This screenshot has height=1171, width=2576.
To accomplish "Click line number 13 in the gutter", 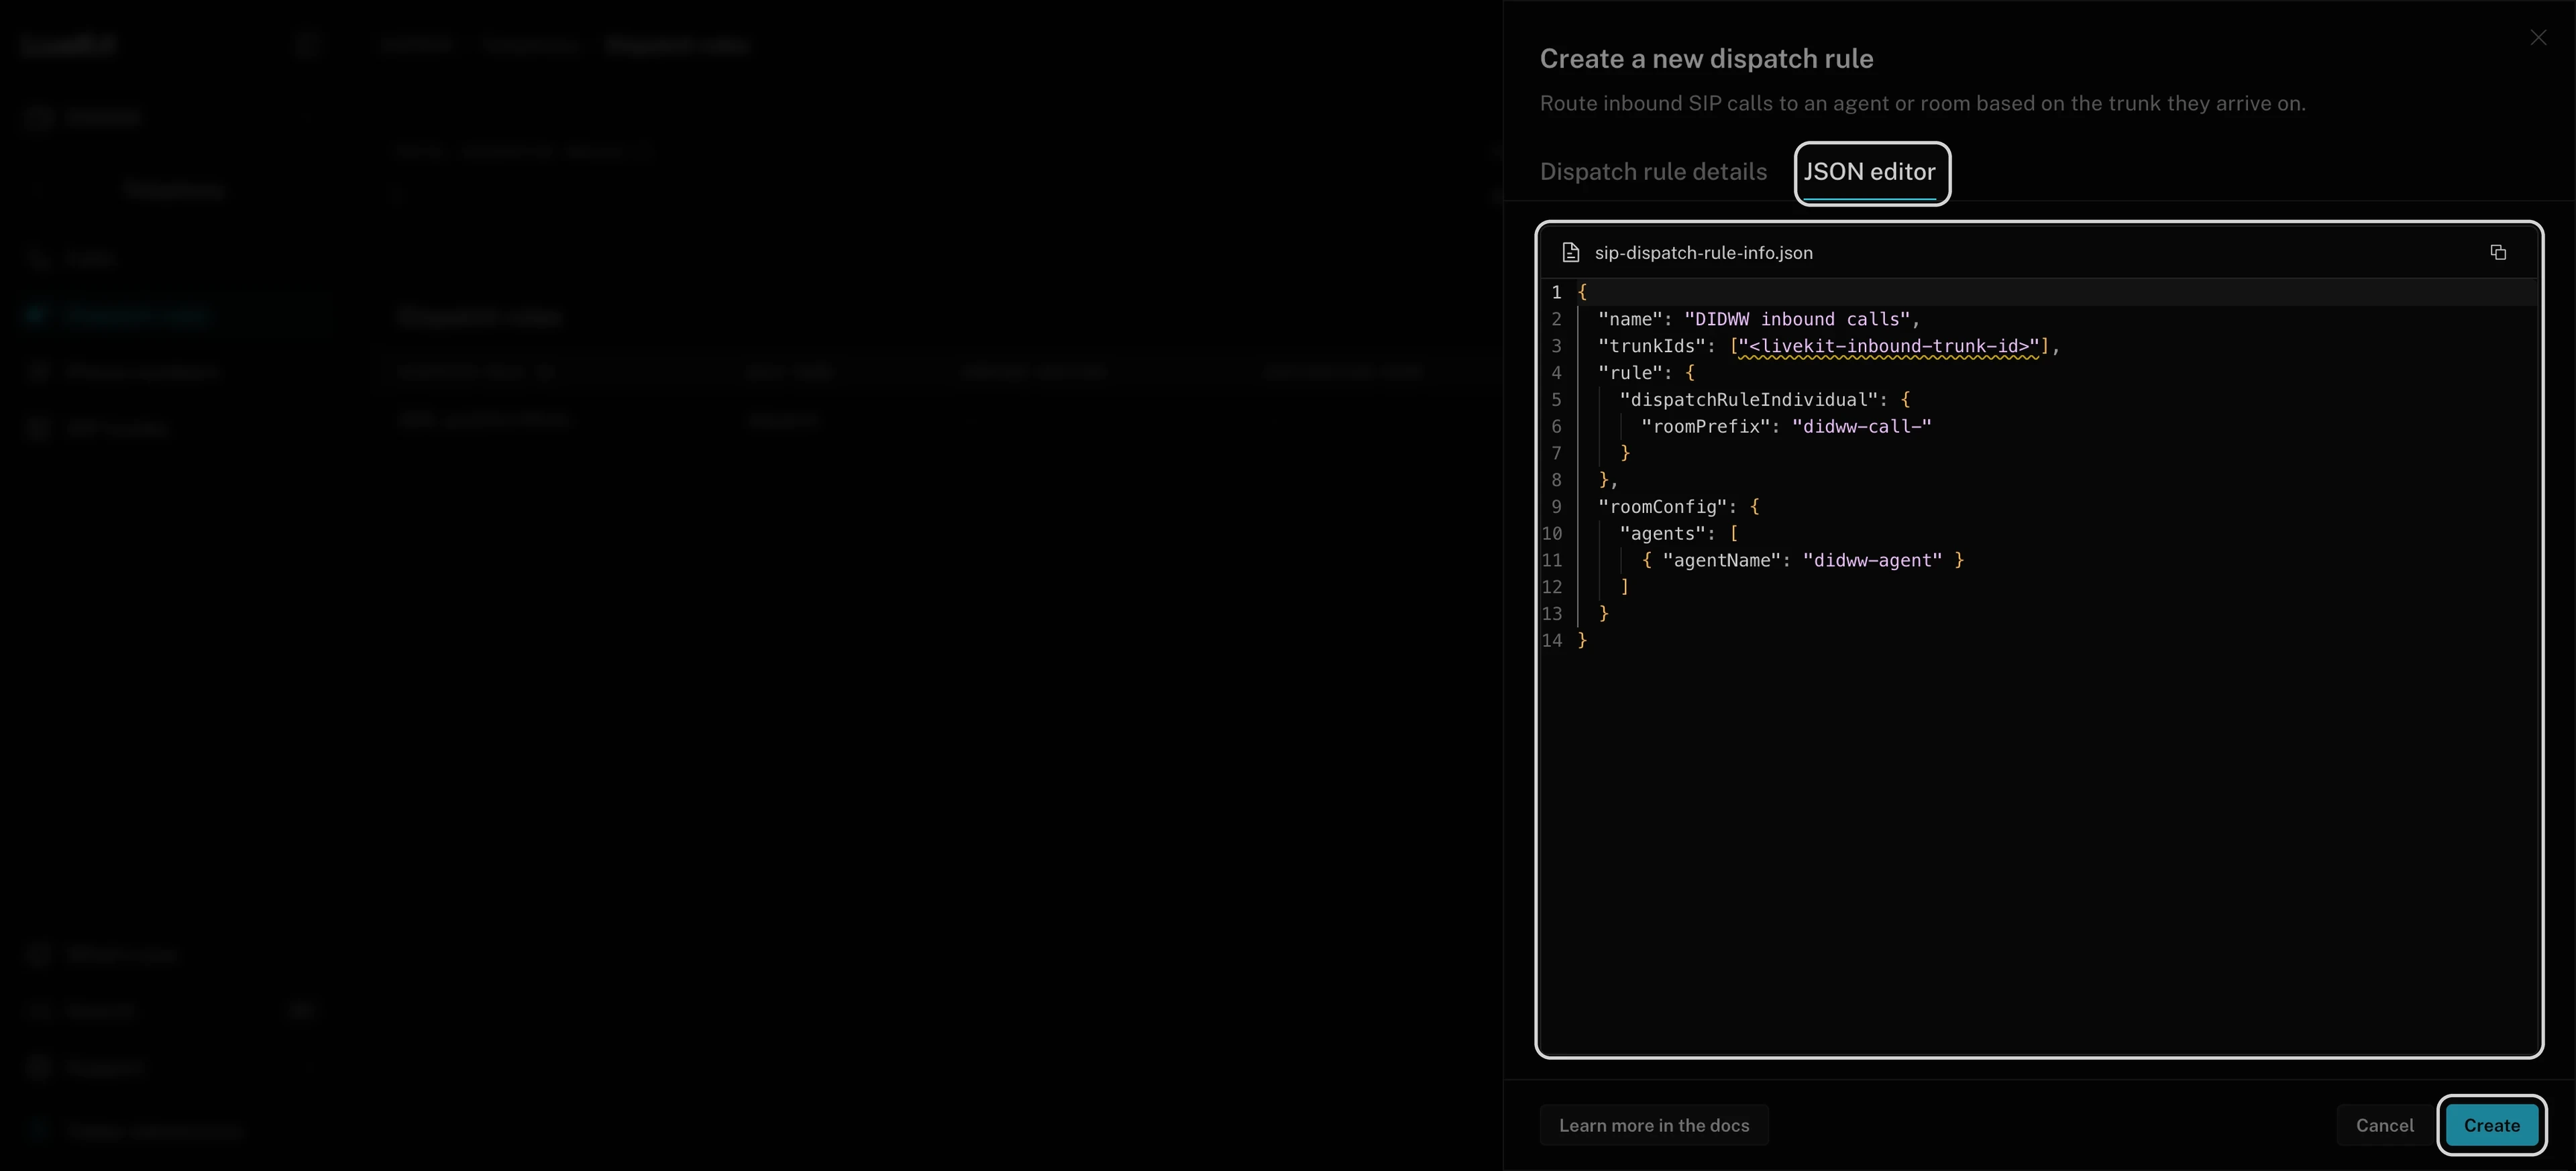I will [1551, 614].
